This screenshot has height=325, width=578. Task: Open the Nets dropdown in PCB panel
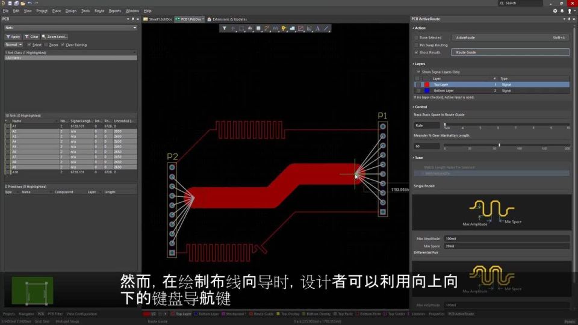(70, 28)
